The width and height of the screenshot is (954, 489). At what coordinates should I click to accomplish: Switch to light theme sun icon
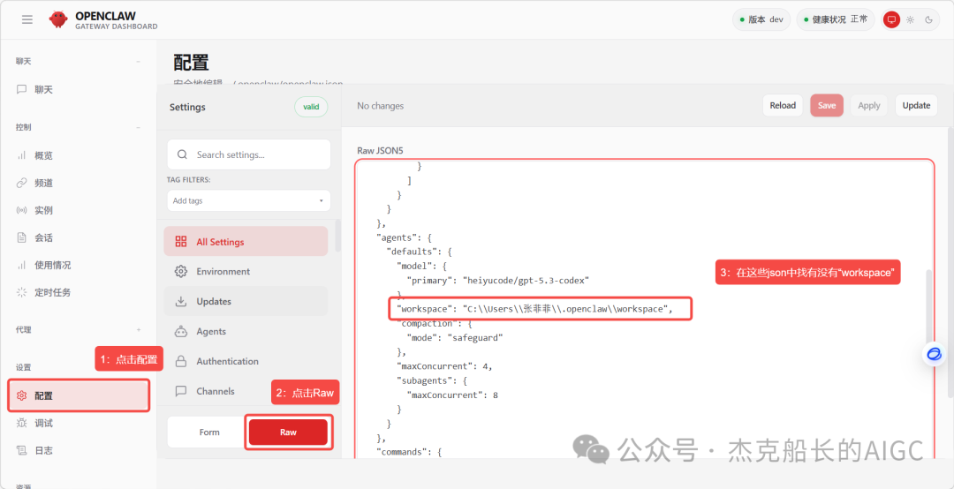[x=910, y=19]
